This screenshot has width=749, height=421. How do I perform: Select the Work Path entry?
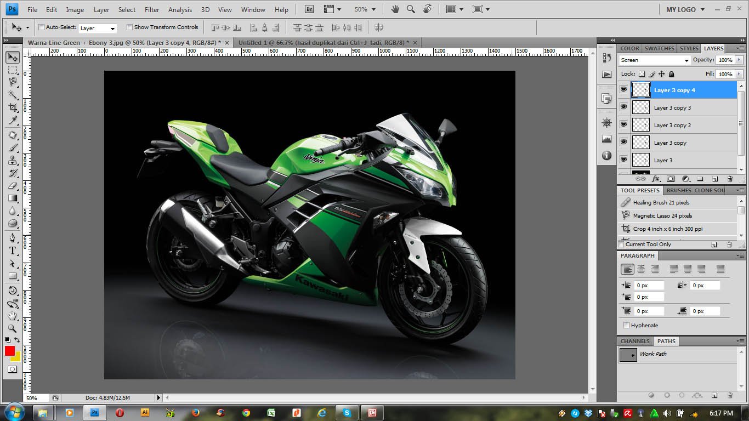point(653,354)
